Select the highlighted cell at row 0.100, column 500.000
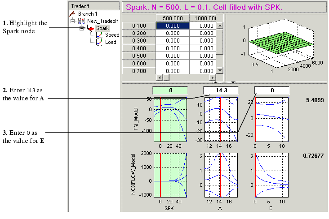Viewport: 329px width, 219px height. (173, 26)
